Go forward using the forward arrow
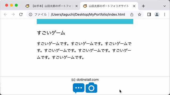Image resolution: width=170 pixels, height=95 pixels. click(13, 15)
